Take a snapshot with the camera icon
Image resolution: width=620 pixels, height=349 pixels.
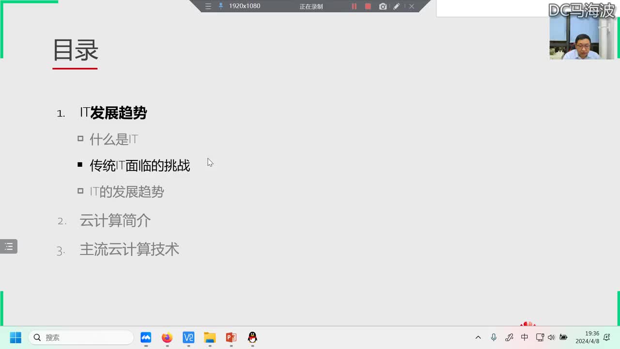click(383, 6)
